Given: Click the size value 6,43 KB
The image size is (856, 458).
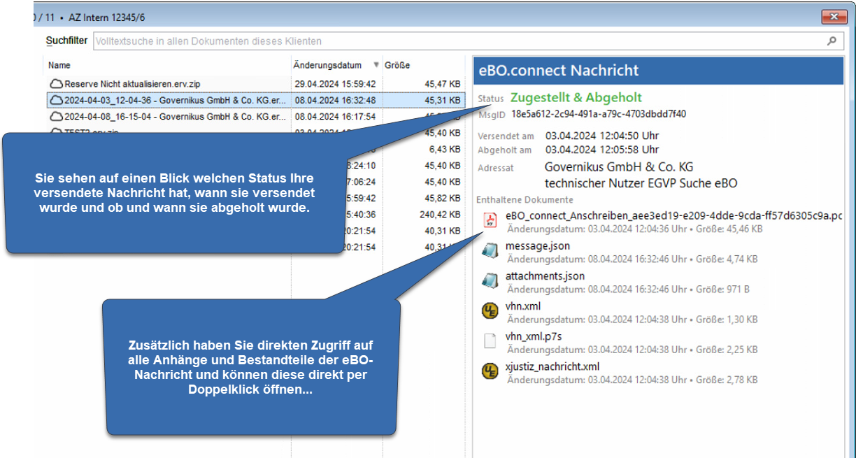Looking at the screenshot, I should [445, 149].
